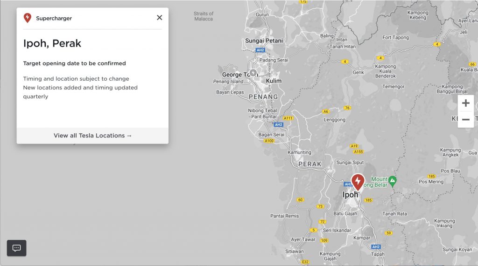The width and height of the screenshot is (478, 266).
Task: Click the Pos Mering label
Action: tap(431, 182)
